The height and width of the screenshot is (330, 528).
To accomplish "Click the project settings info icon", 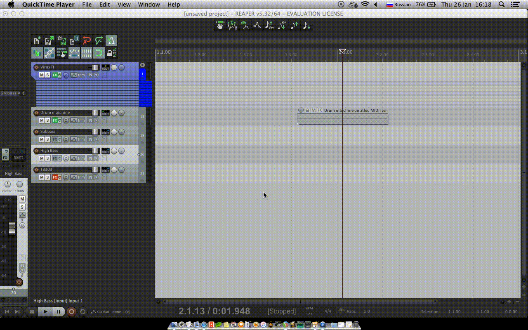I will point(74,40).
